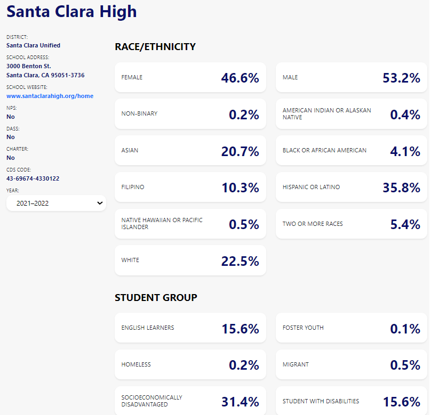The height and width of the screenshot is (415, 431).
Task: Click the Native Hawaiian or Pacific Islander card
Action: tap(190, 224)
